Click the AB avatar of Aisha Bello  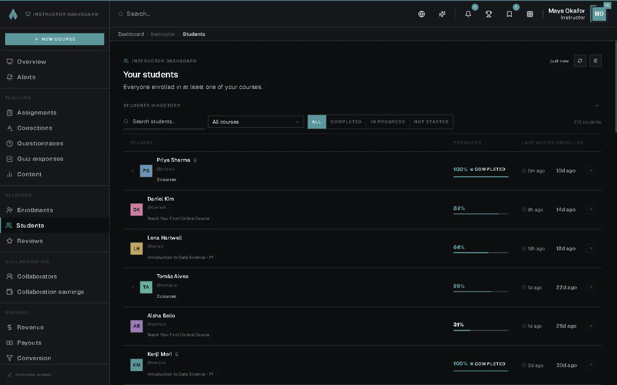tap(137, 326)
